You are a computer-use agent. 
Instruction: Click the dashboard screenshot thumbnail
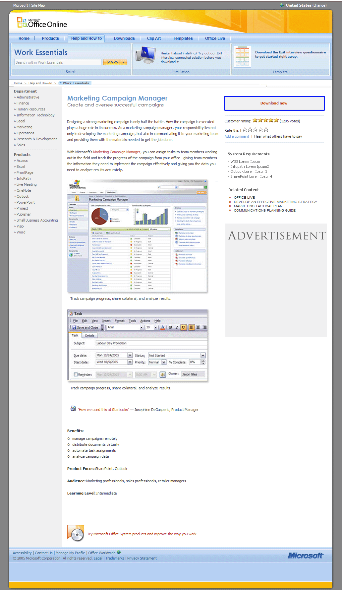tap(137, 236)
